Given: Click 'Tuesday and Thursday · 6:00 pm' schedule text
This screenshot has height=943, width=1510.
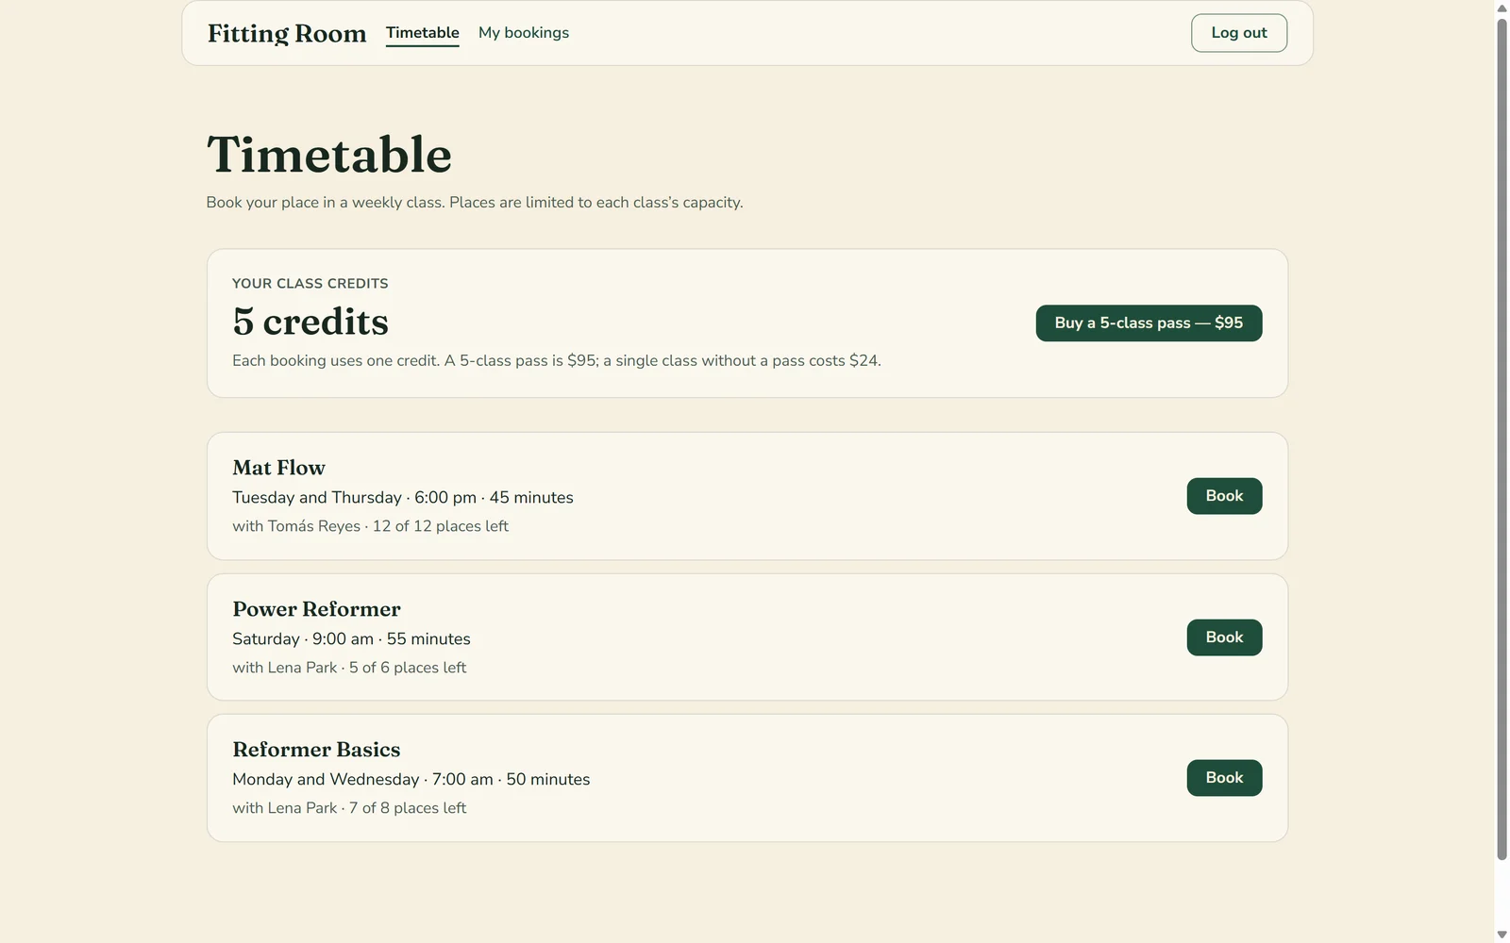Looking at the screenshot, I should (x=354, y=498).
